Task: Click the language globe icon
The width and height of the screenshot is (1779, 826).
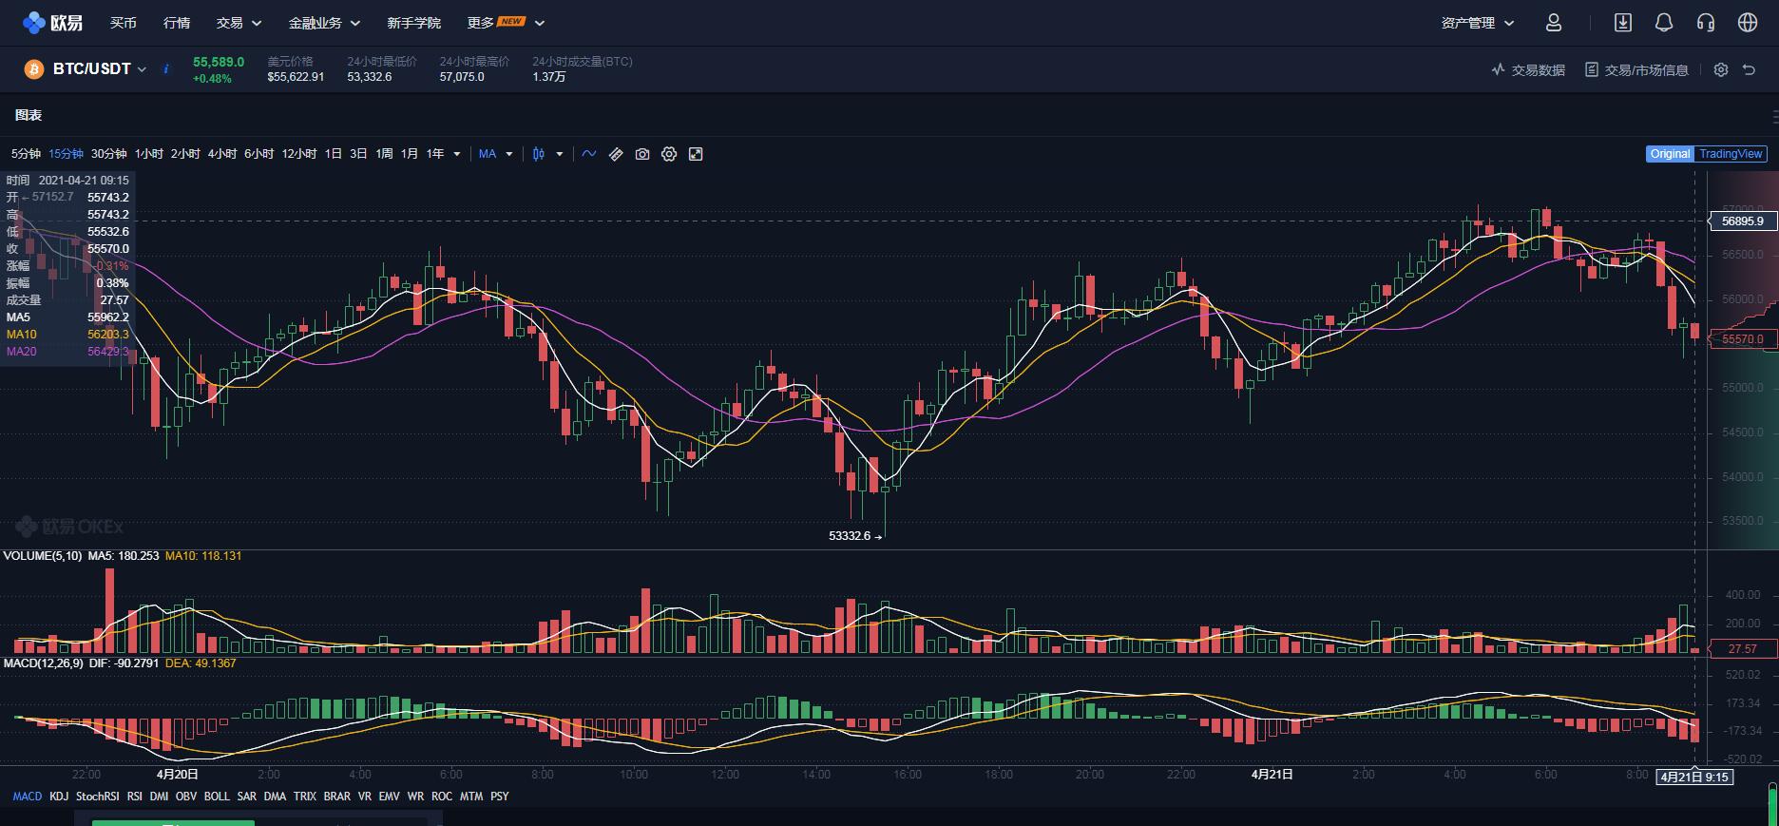Action: [x=1748, y=23]
